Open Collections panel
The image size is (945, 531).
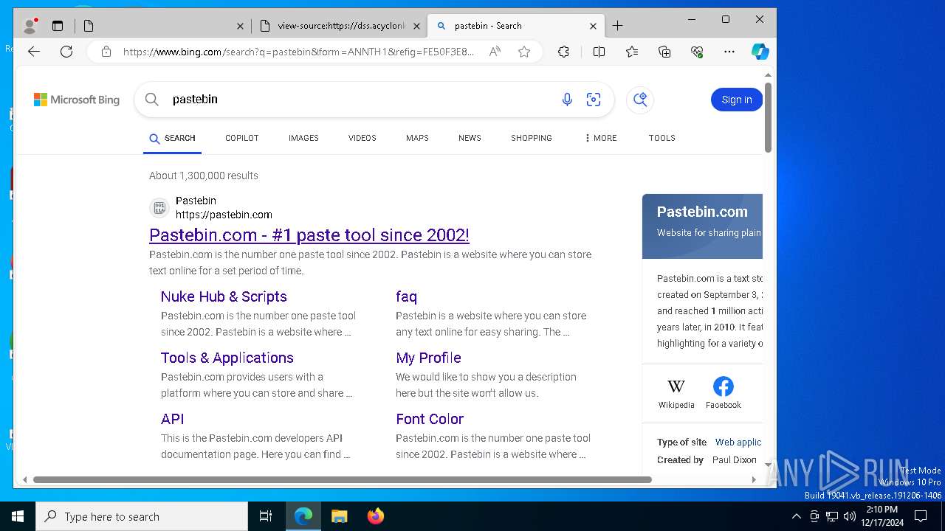coord(664,52)
